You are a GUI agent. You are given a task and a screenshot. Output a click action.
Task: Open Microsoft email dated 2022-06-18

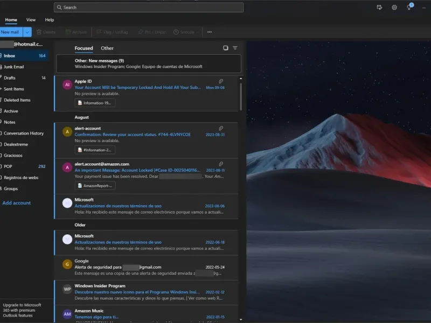coord(147,243)
